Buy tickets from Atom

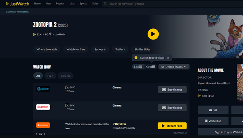(172, 89)
